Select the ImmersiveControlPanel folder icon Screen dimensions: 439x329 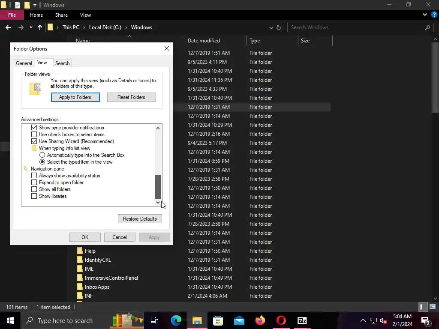pyautogui.click(x=80, y=278)
